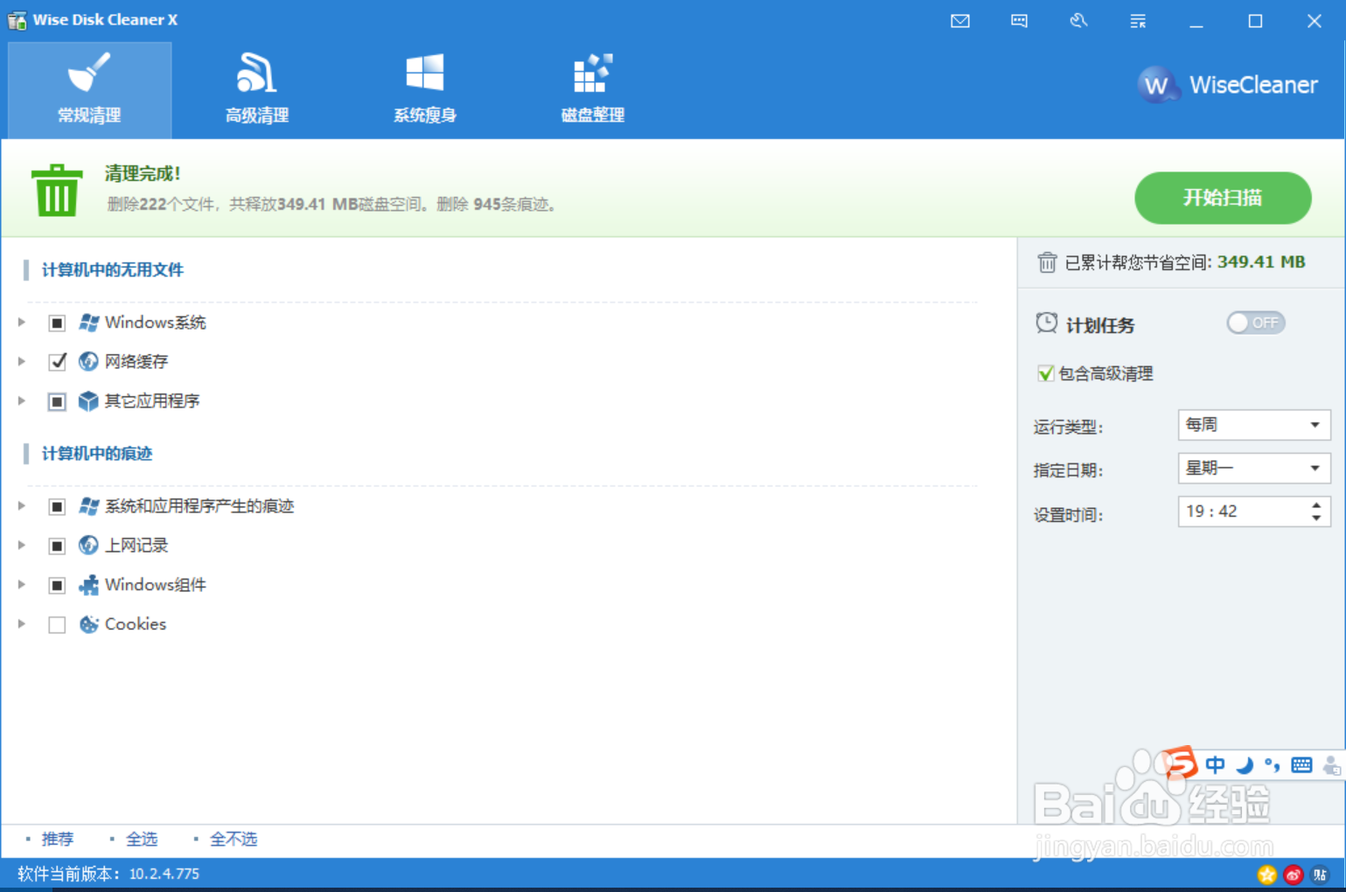Switch to the 系统瘦身 tab

(x=425, y=90)
